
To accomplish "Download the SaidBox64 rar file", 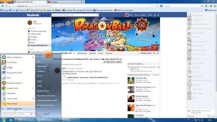I will (70, 80).
